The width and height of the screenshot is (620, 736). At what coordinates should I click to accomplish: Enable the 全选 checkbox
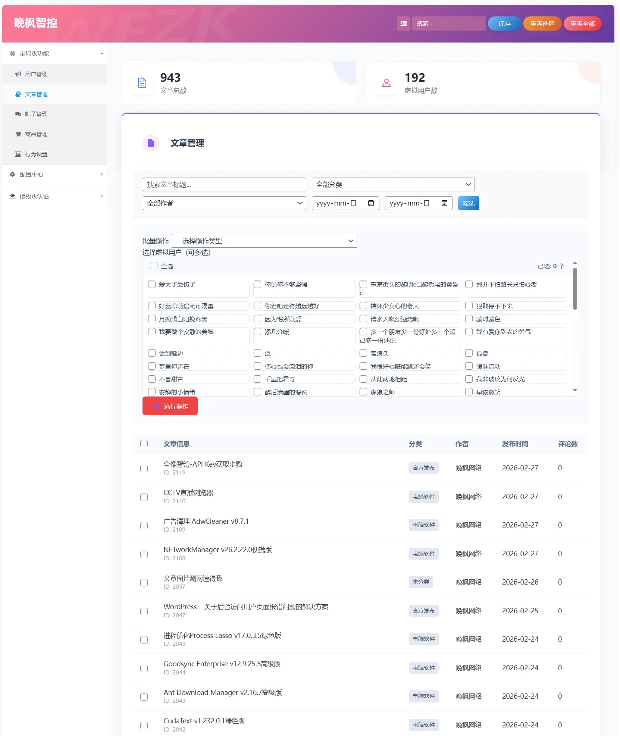tap(154, 266)
